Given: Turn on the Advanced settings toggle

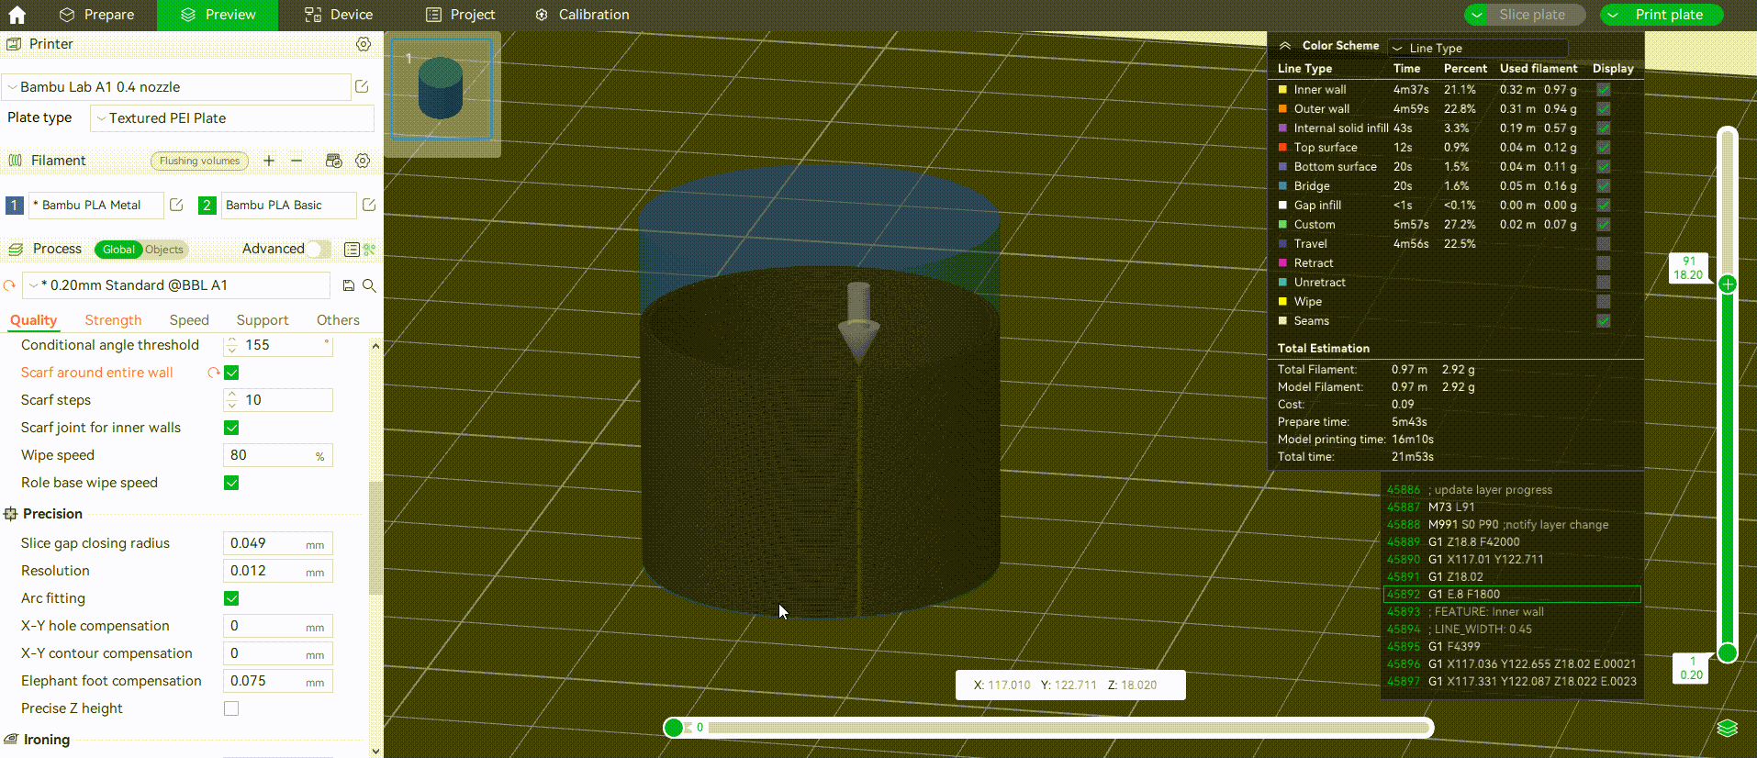Looking at the screenshot, I should point(318,249).
